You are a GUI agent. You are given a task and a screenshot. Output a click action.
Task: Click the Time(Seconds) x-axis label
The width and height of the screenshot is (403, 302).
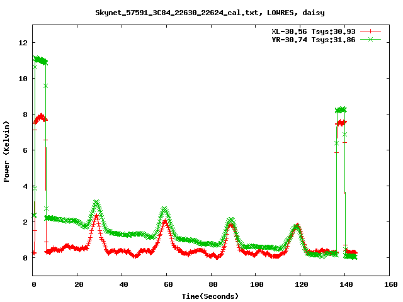[210, 296]
